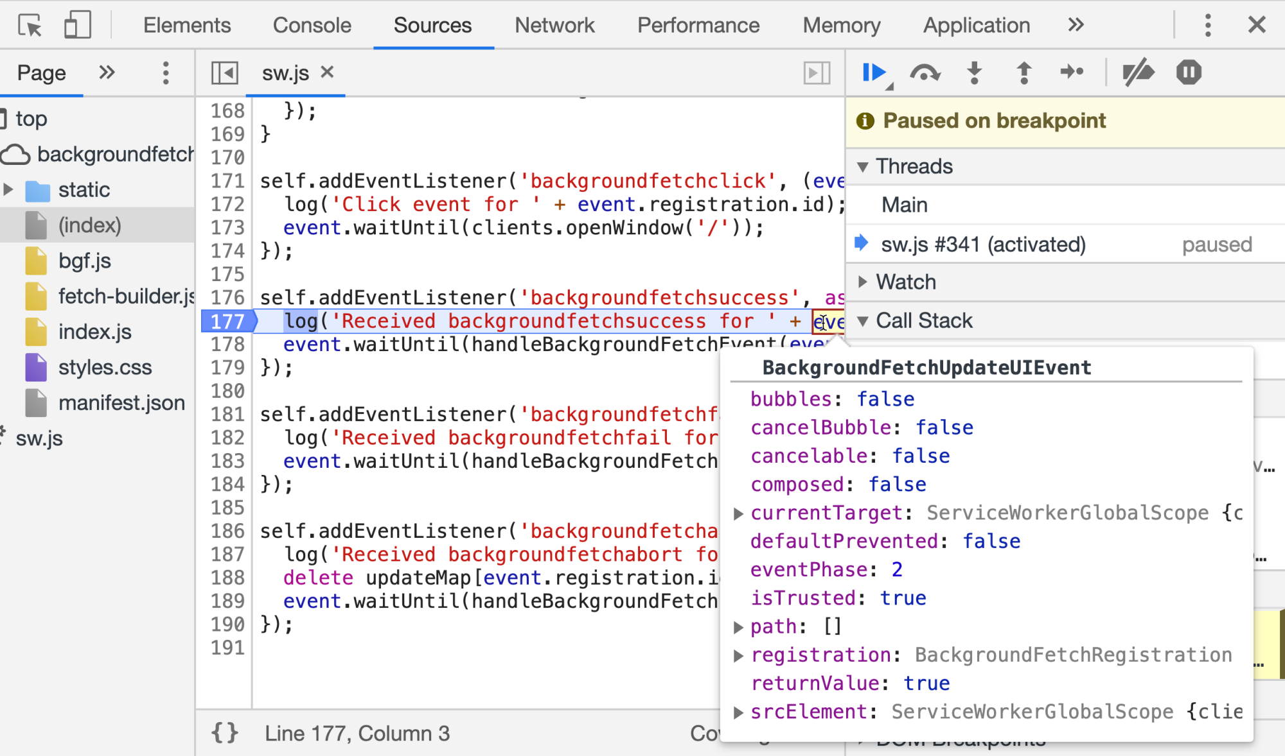Click line number 178 gutter
1285x756 pixels.
(227, 345)
